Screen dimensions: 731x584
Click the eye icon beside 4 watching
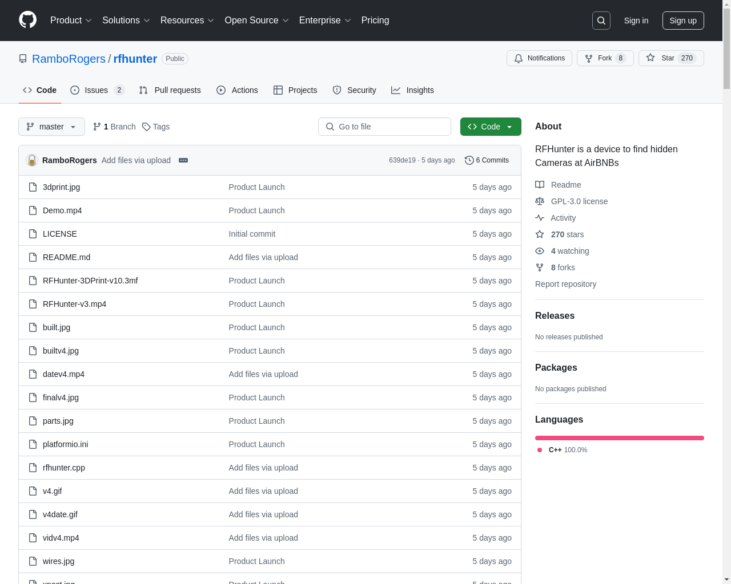coord(540,251)
